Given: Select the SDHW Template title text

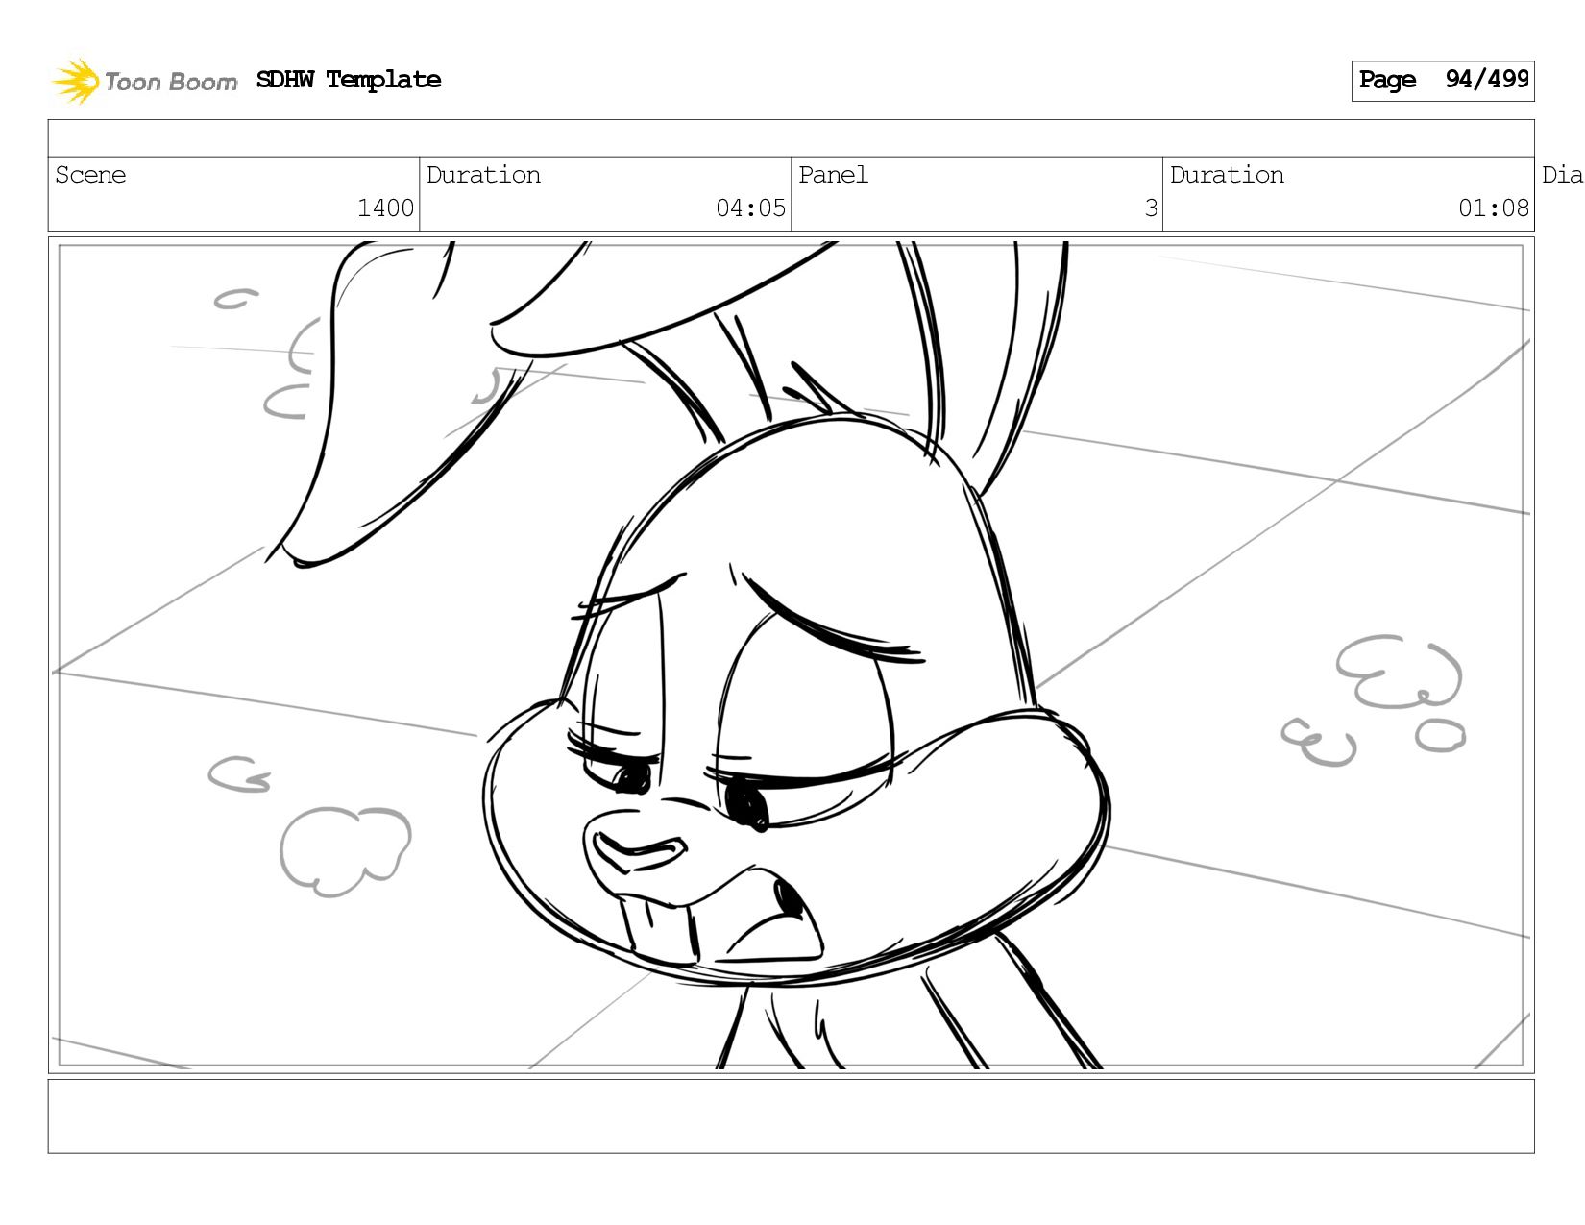Looking at the screenshot, I should click(349, 80).
